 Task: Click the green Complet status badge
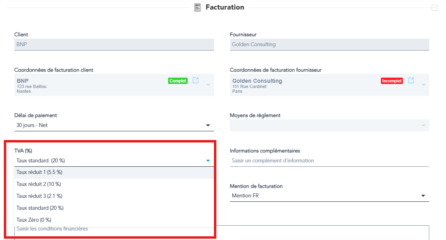178,81
